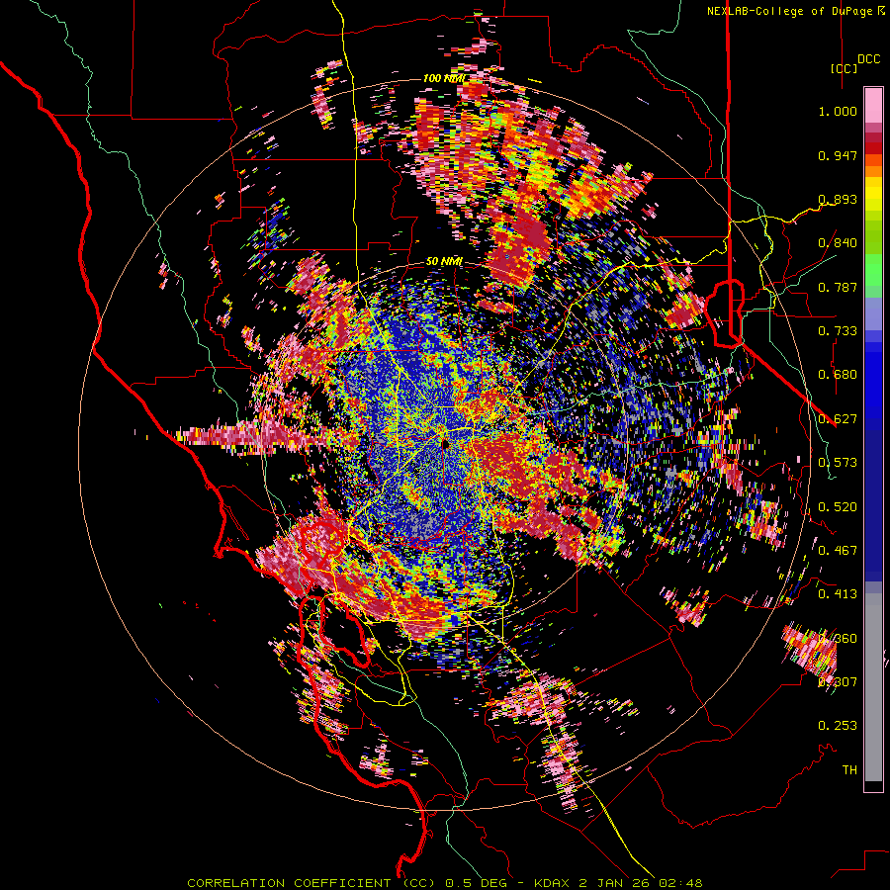This screenshot has height=890, width=890.
Task: Click the [CC] legend heading
Action: point(844,68)
